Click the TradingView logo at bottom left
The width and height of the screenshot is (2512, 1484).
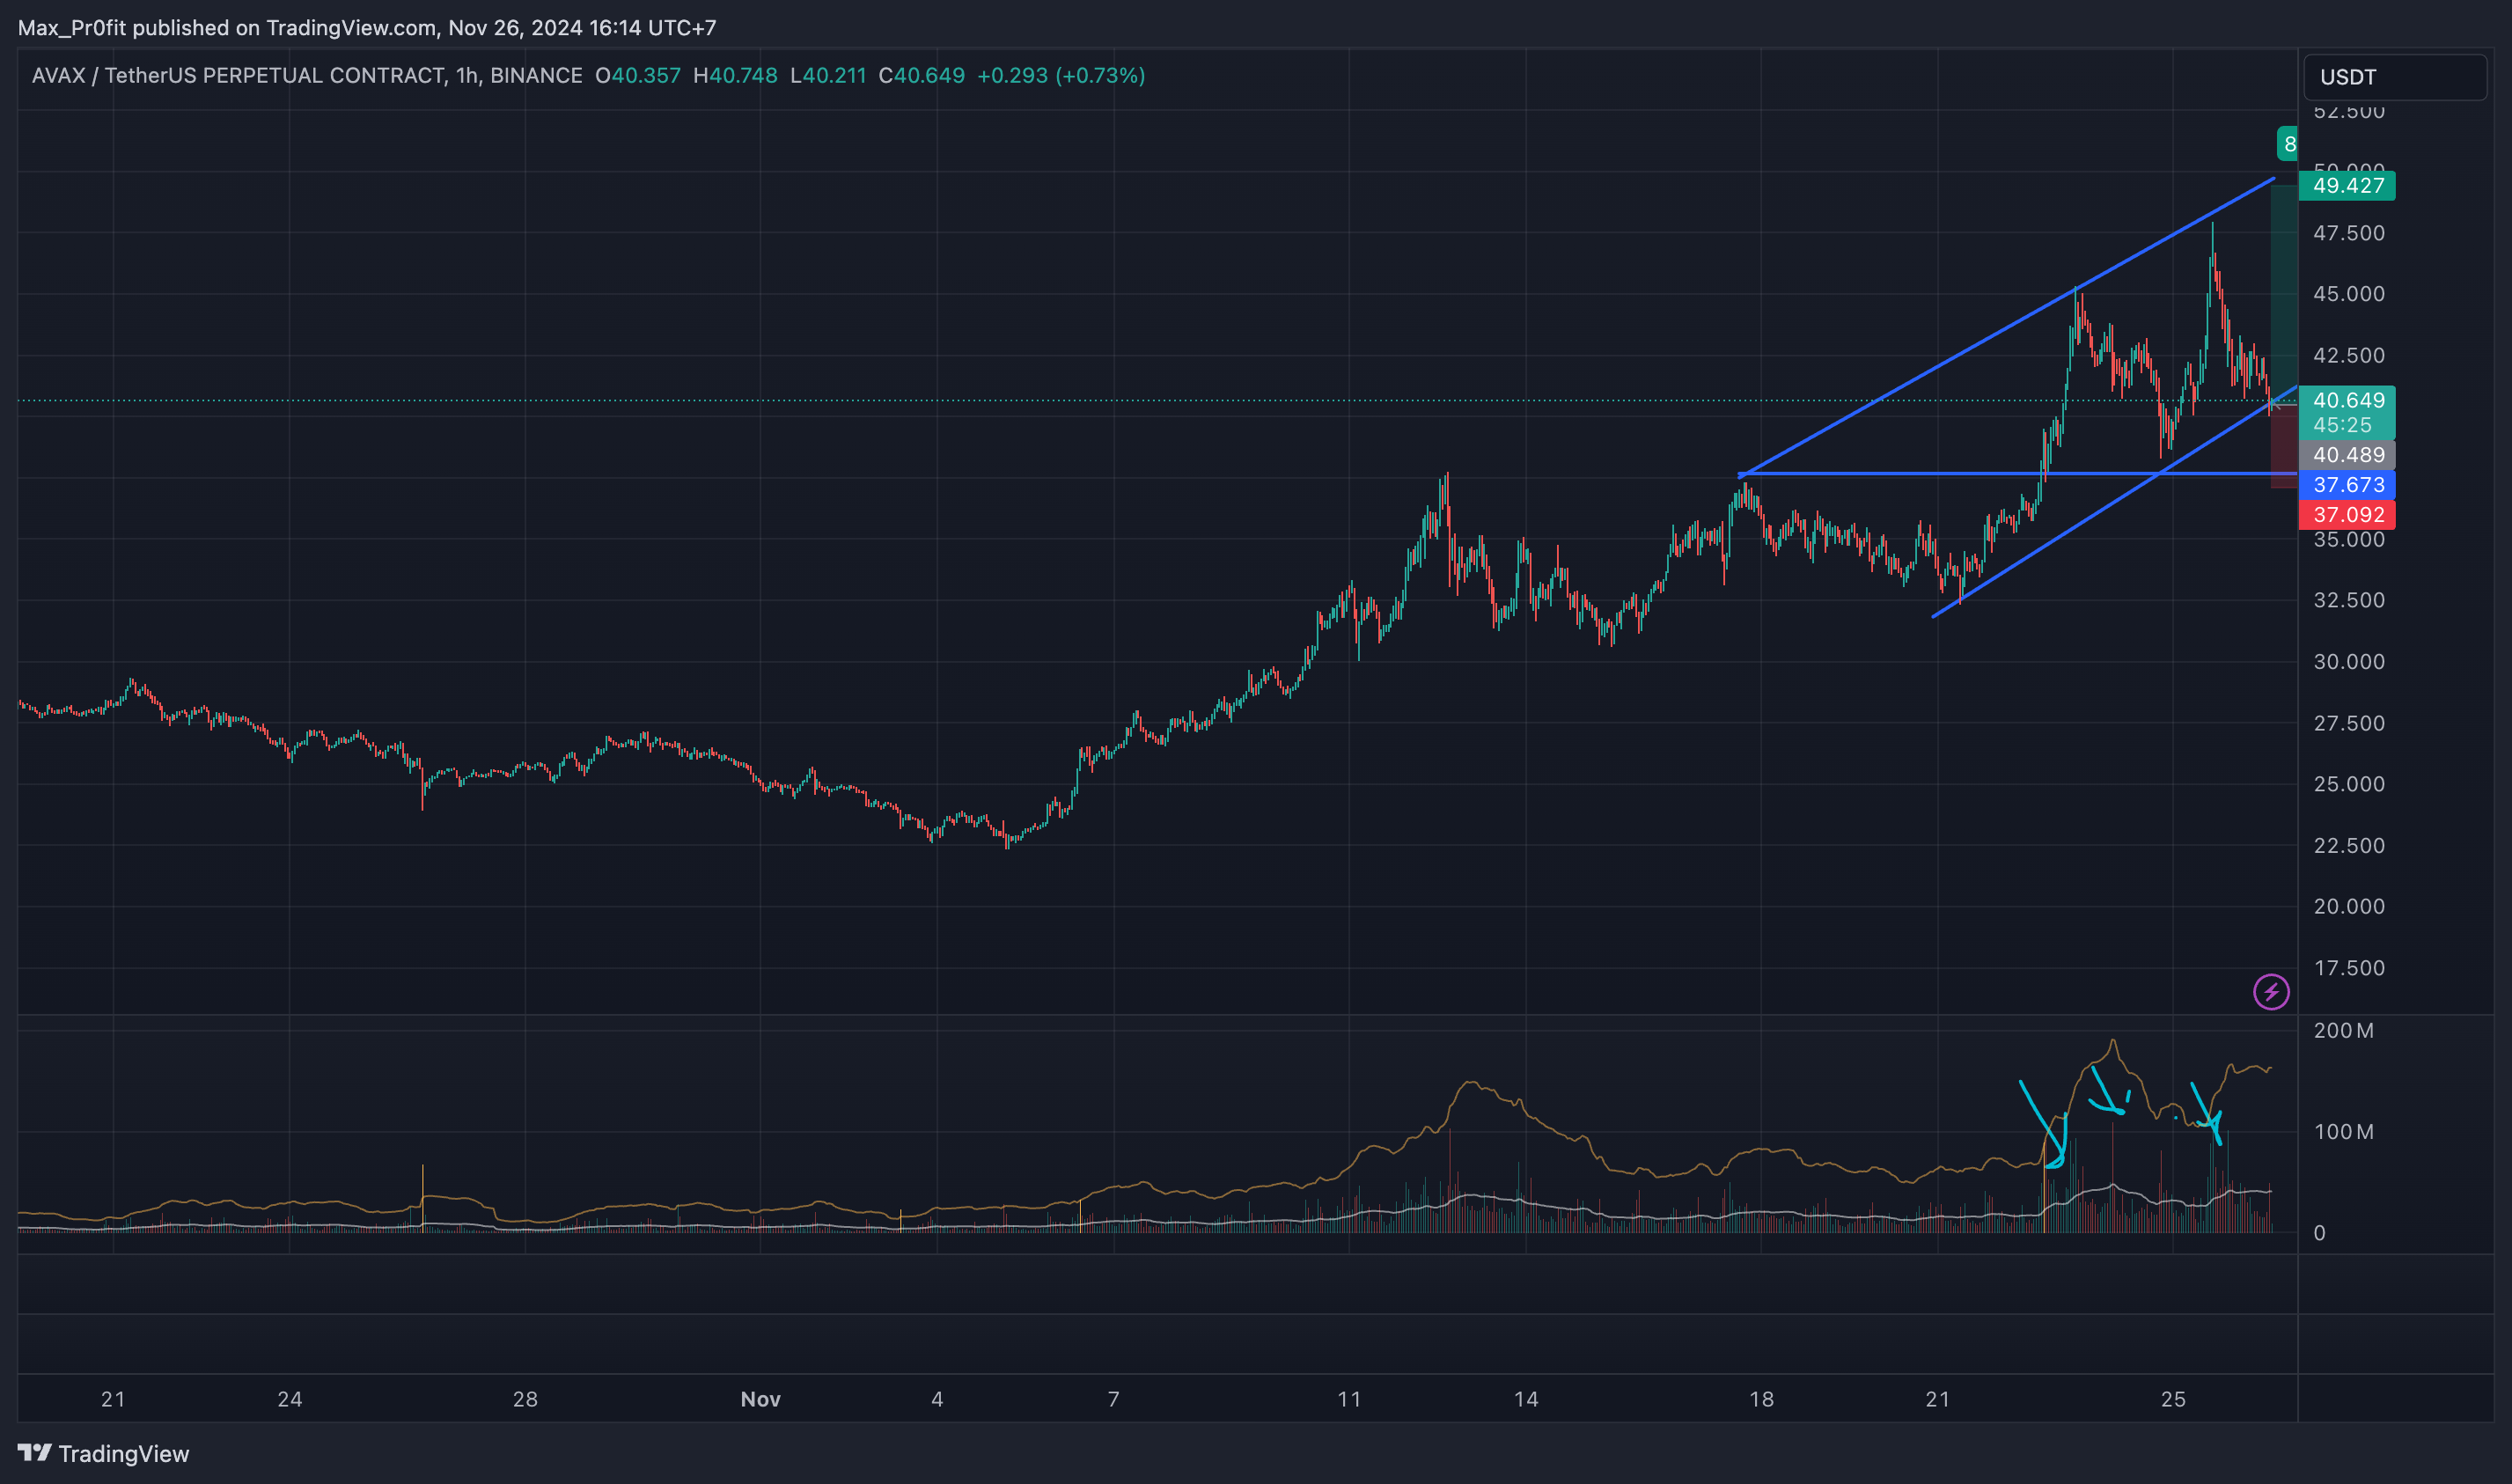pyautogui.click(x=104, y=1453)
